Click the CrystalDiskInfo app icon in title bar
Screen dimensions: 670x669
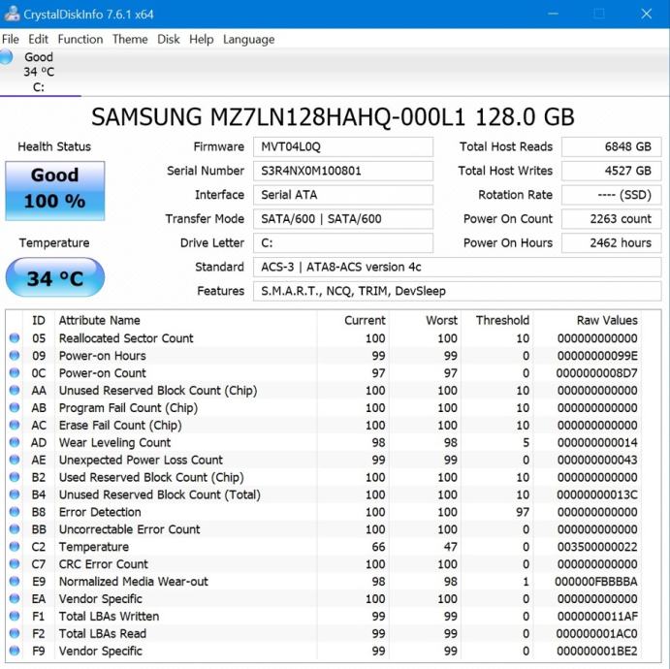coord(12,14)
